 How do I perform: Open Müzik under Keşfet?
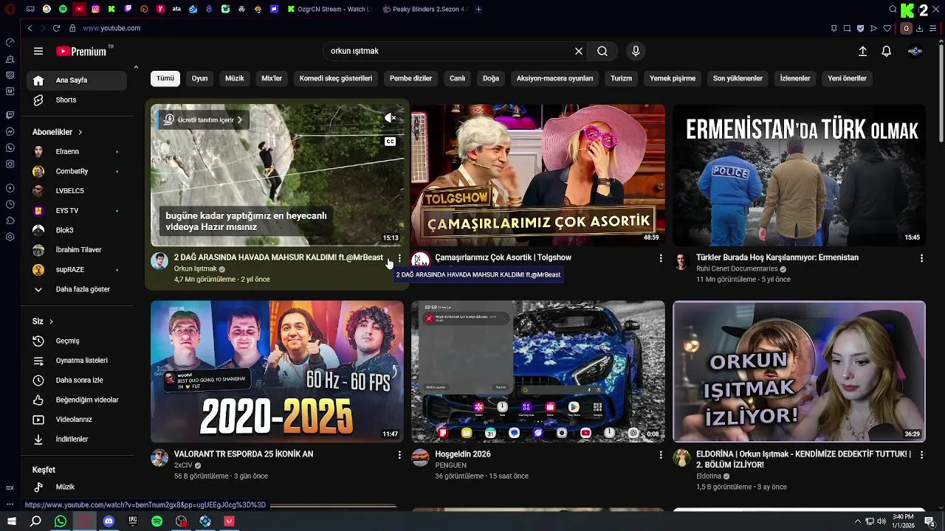coord(77,487)
